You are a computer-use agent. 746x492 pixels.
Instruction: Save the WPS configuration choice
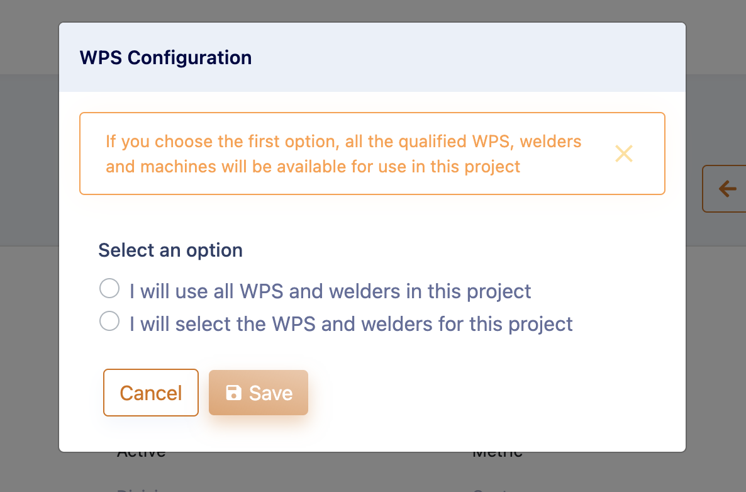point(259,393)
